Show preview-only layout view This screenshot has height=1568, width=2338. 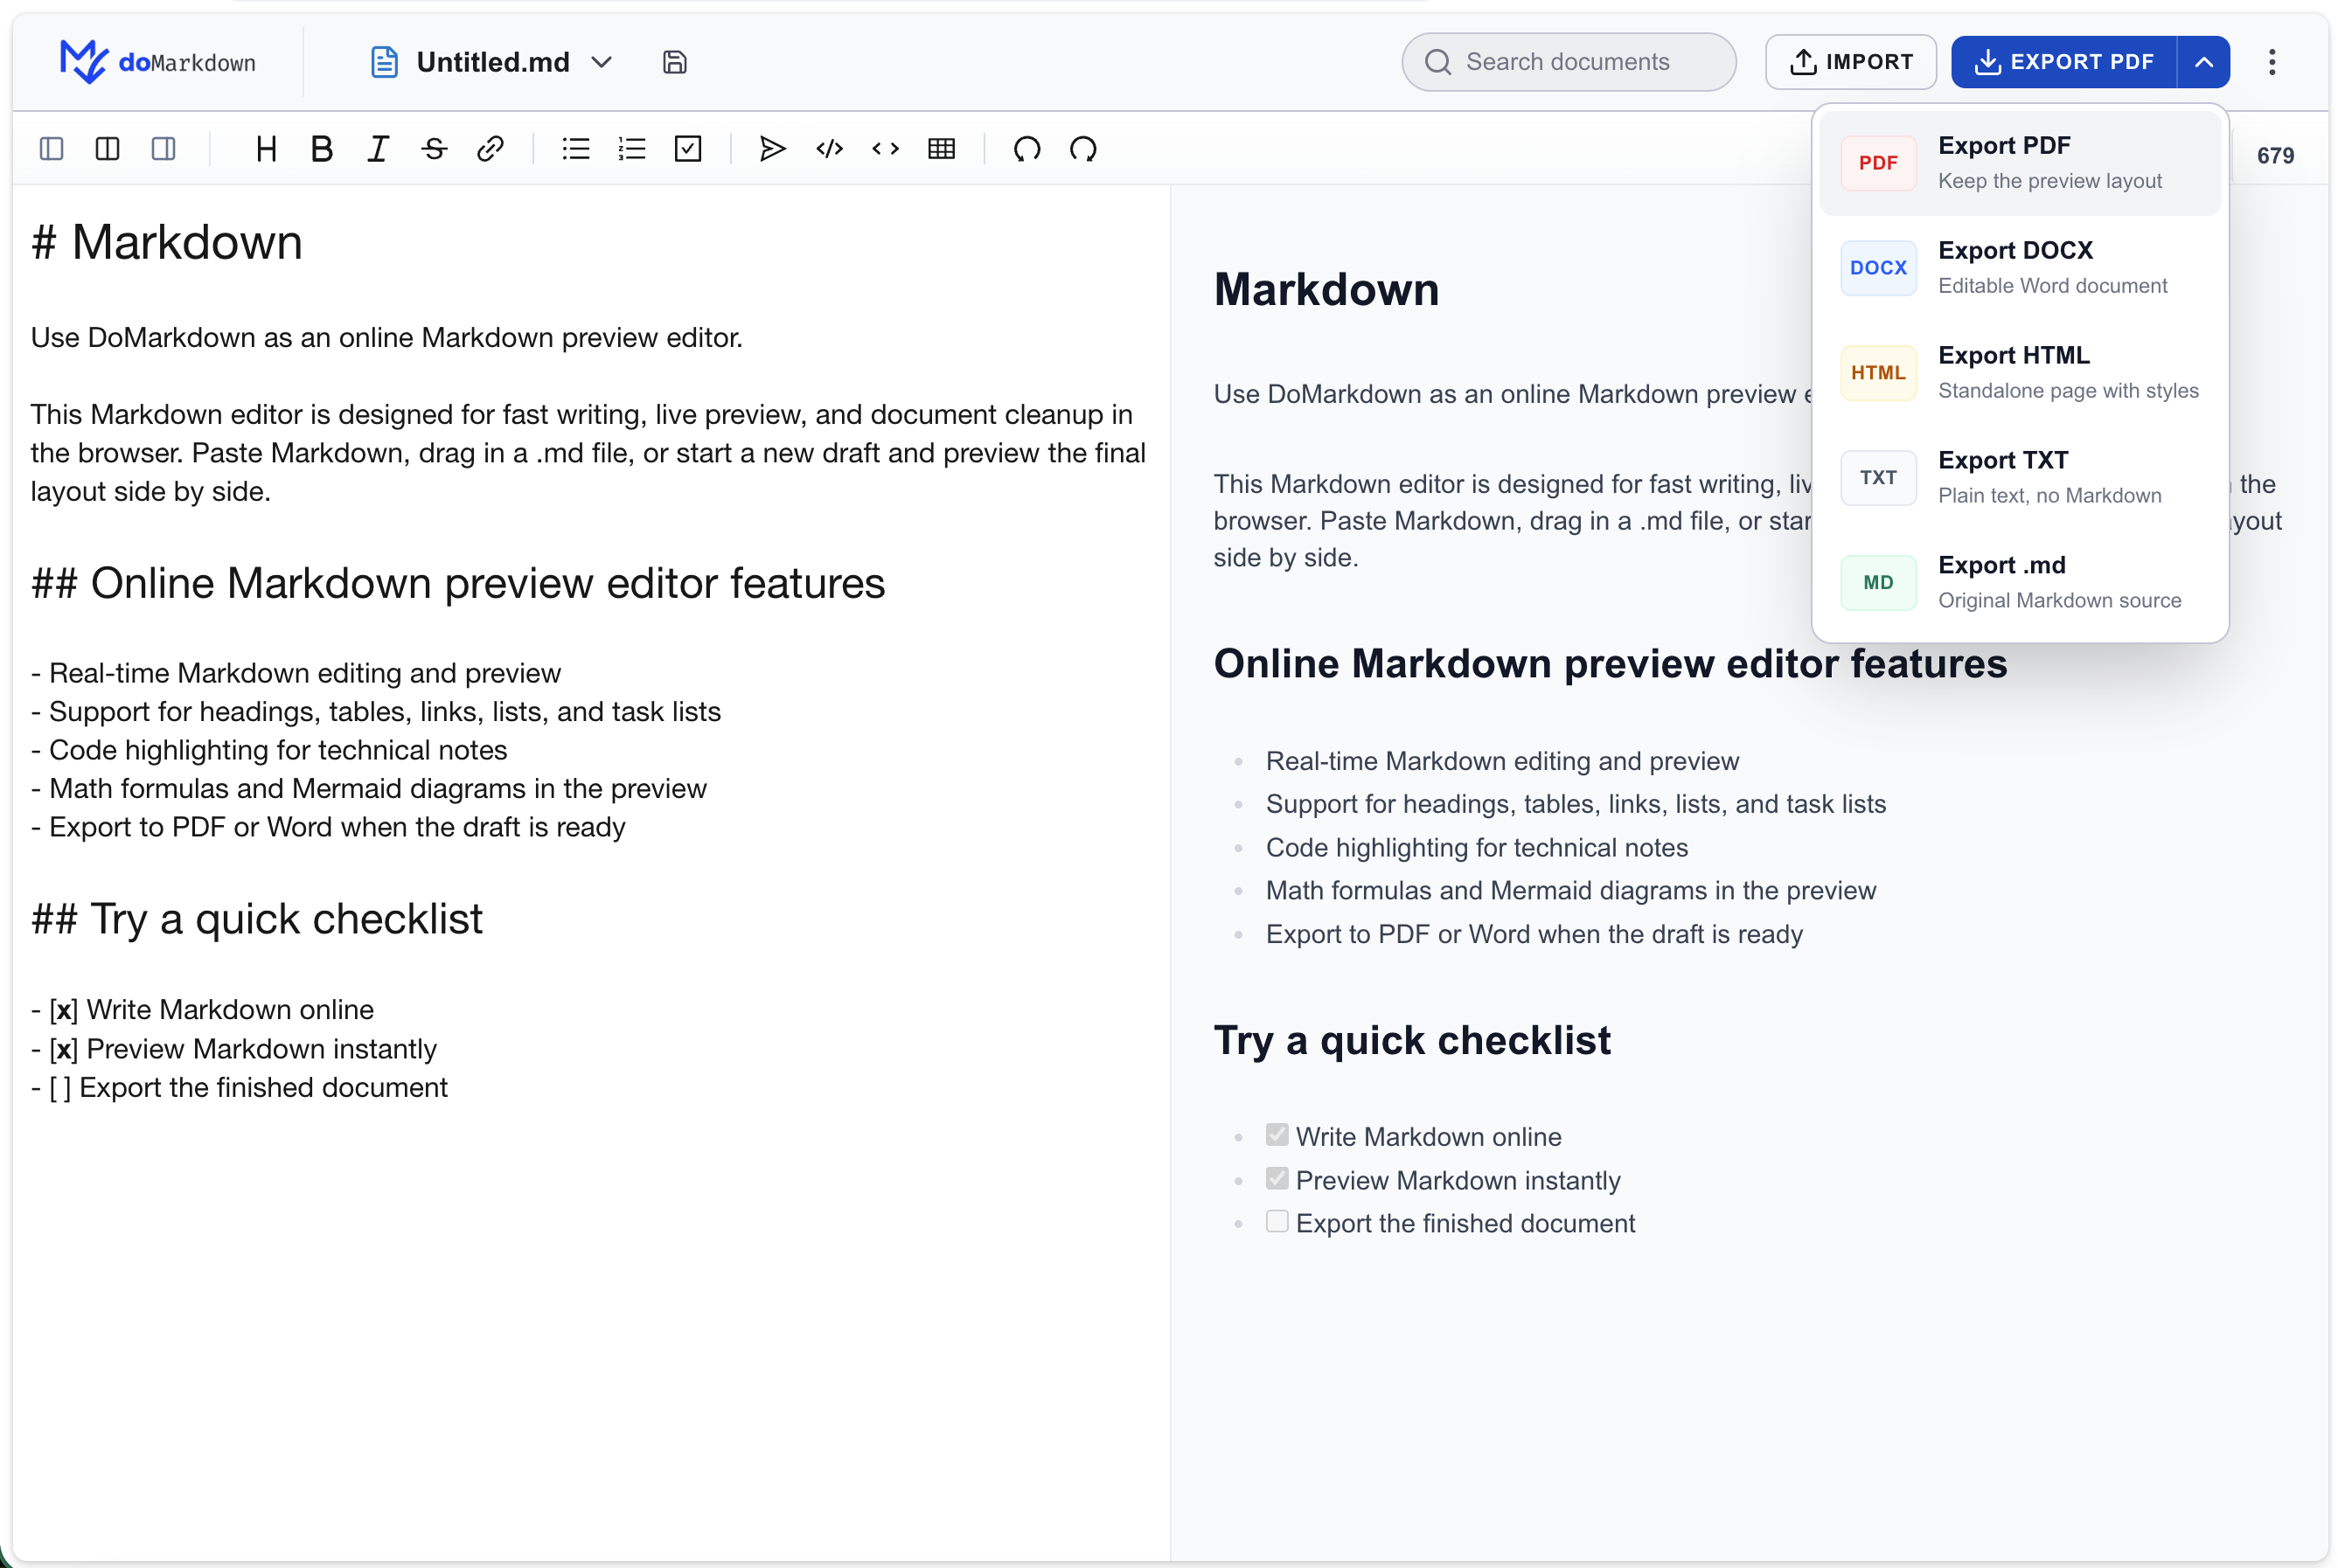tap(164, 149)
